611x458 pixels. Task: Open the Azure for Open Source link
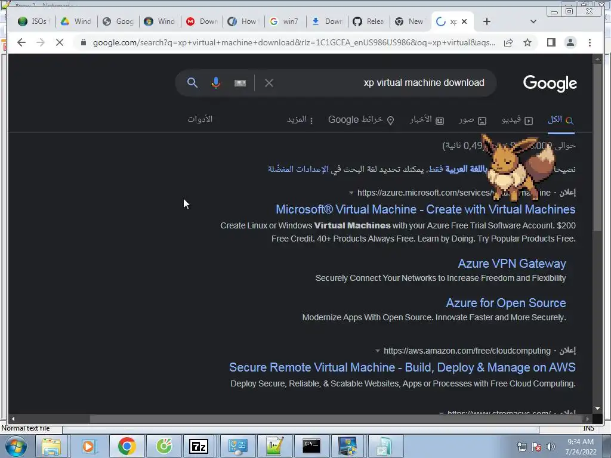pos(506,303)
